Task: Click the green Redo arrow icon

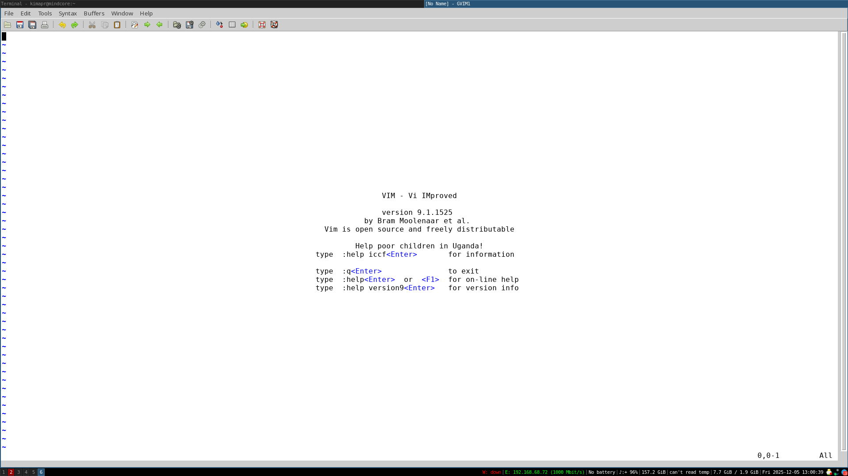Action: coord(75,25)
